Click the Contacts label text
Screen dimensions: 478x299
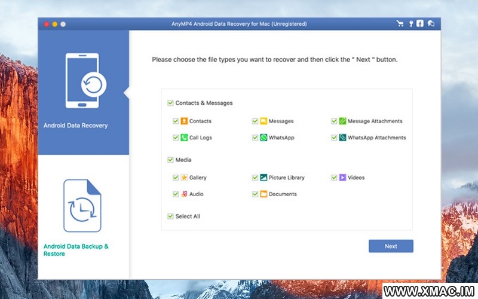tap(200, 121)
